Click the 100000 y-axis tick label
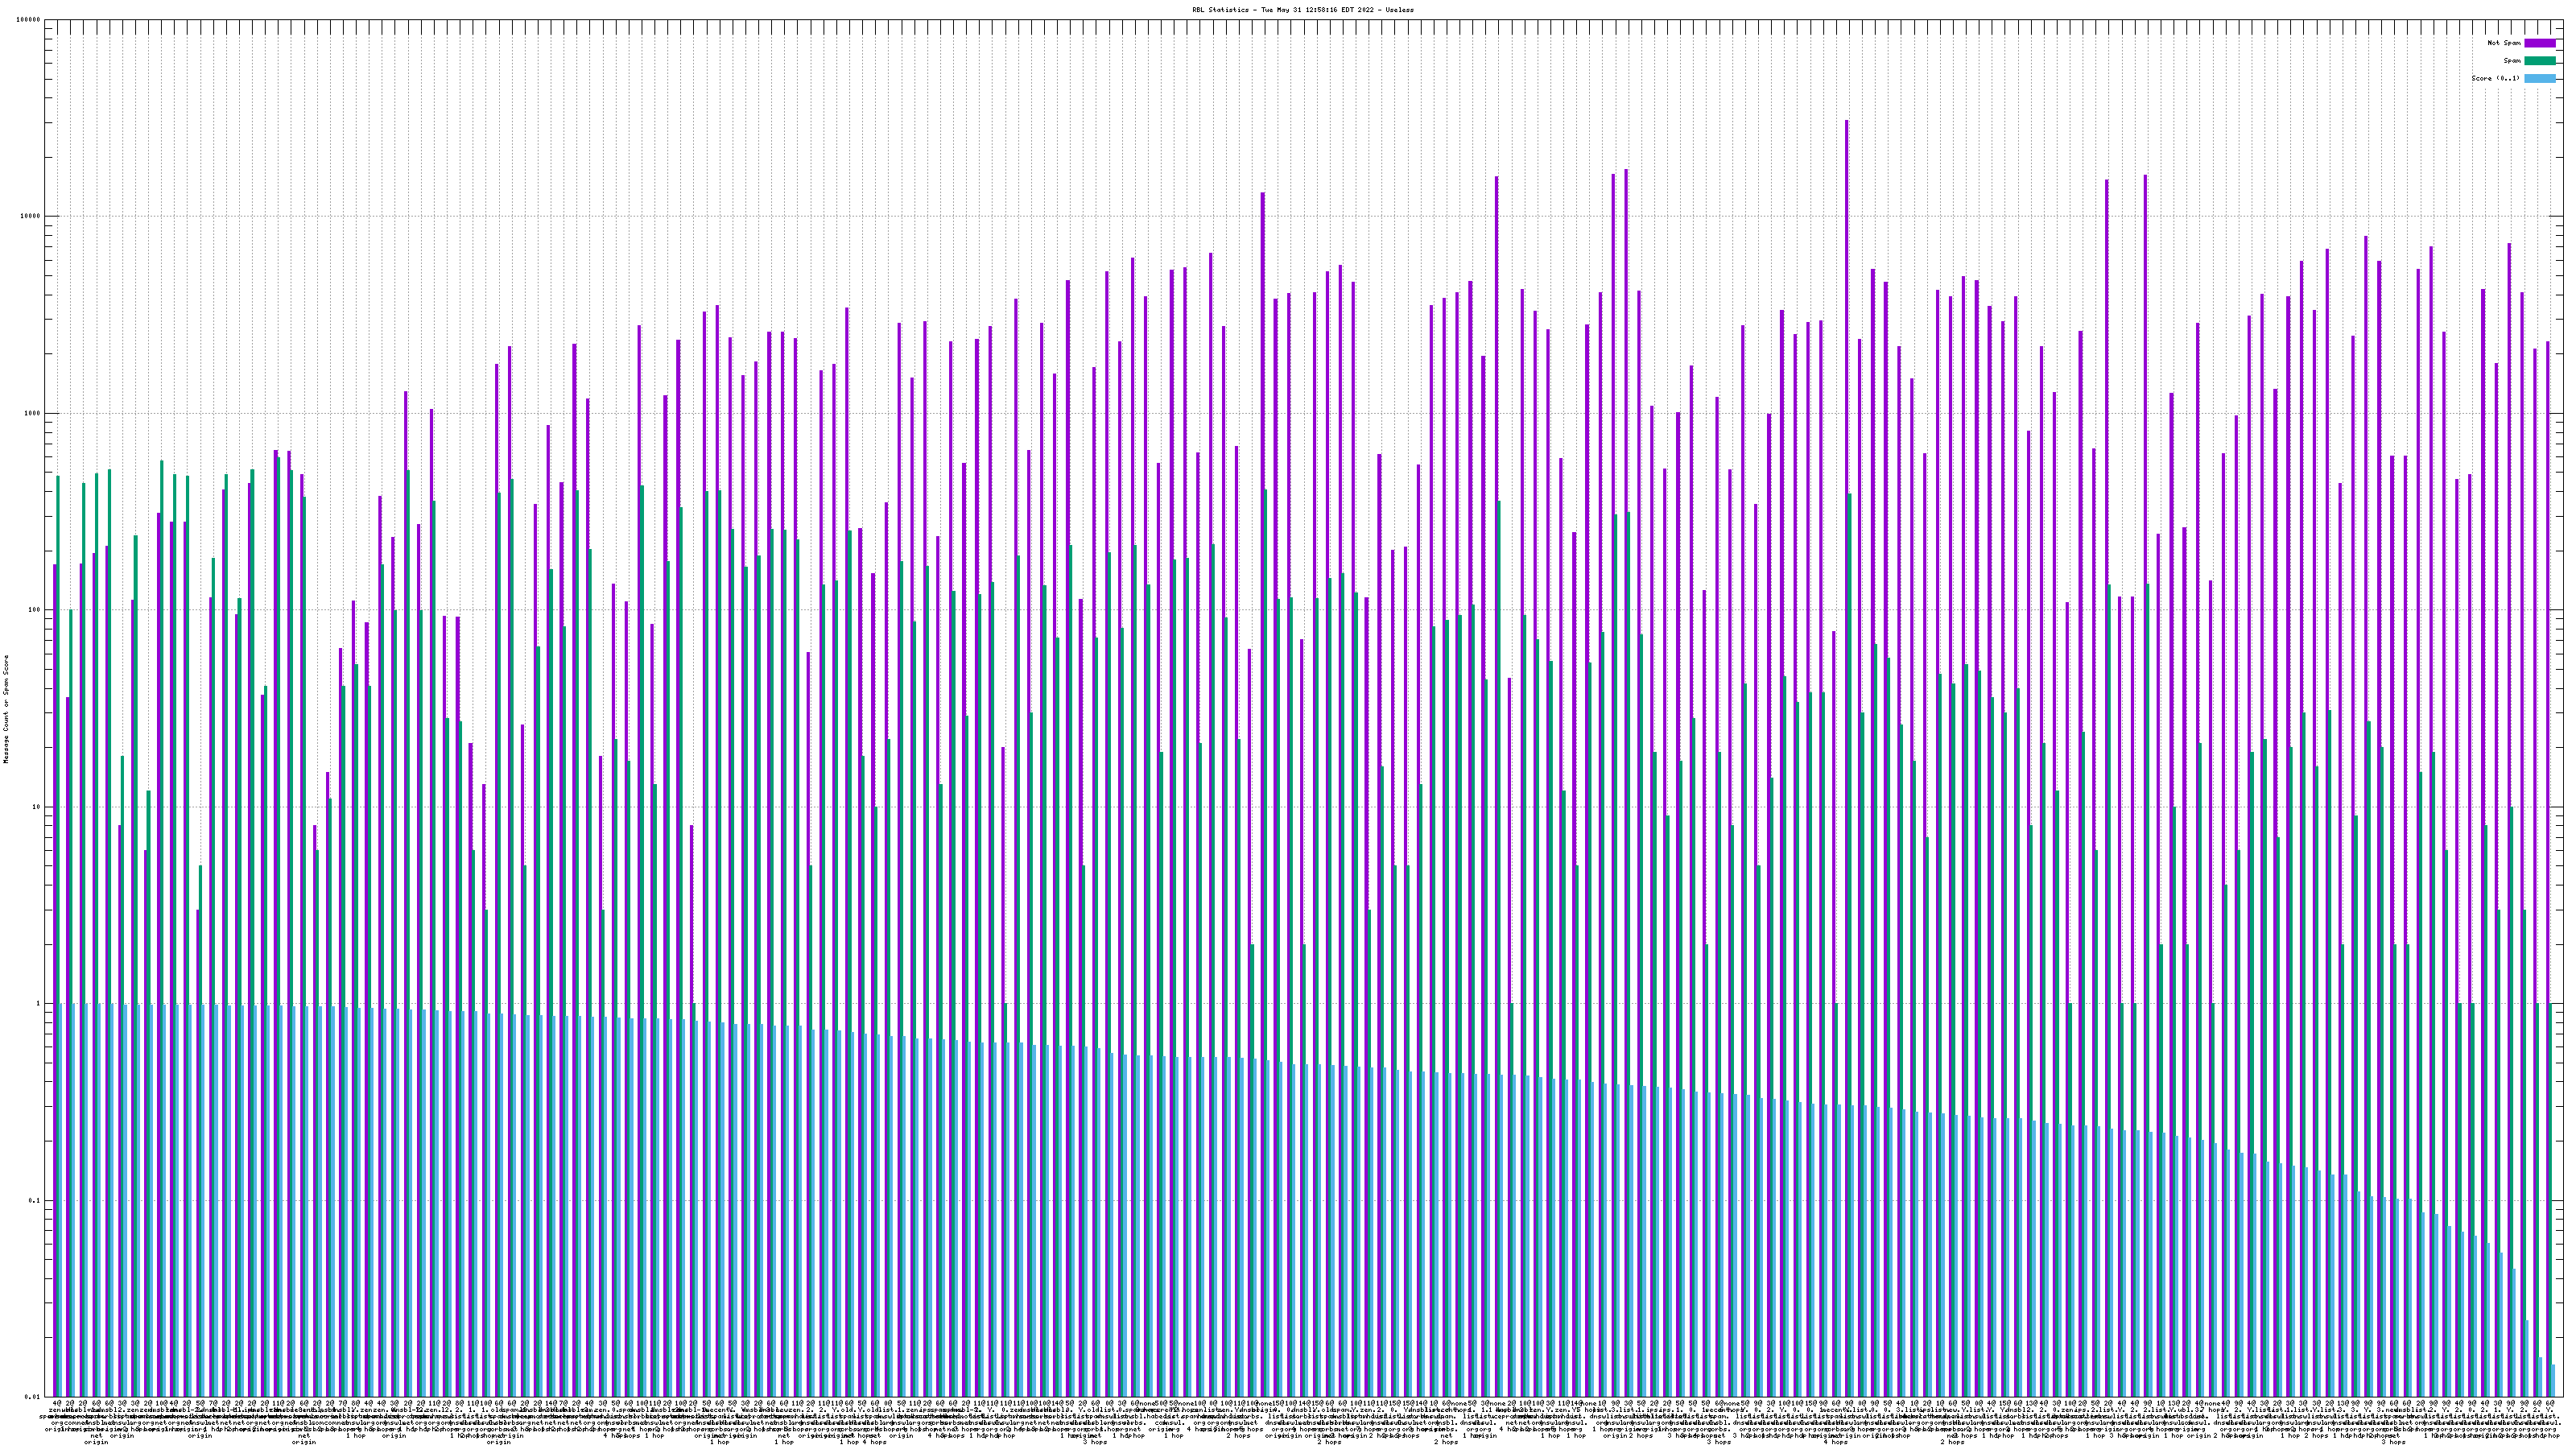 [29, 20]
